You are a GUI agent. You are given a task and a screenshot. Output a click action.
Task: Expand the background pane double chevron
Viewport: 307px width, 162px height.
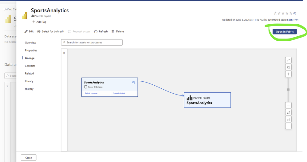[x=7, y=86]
